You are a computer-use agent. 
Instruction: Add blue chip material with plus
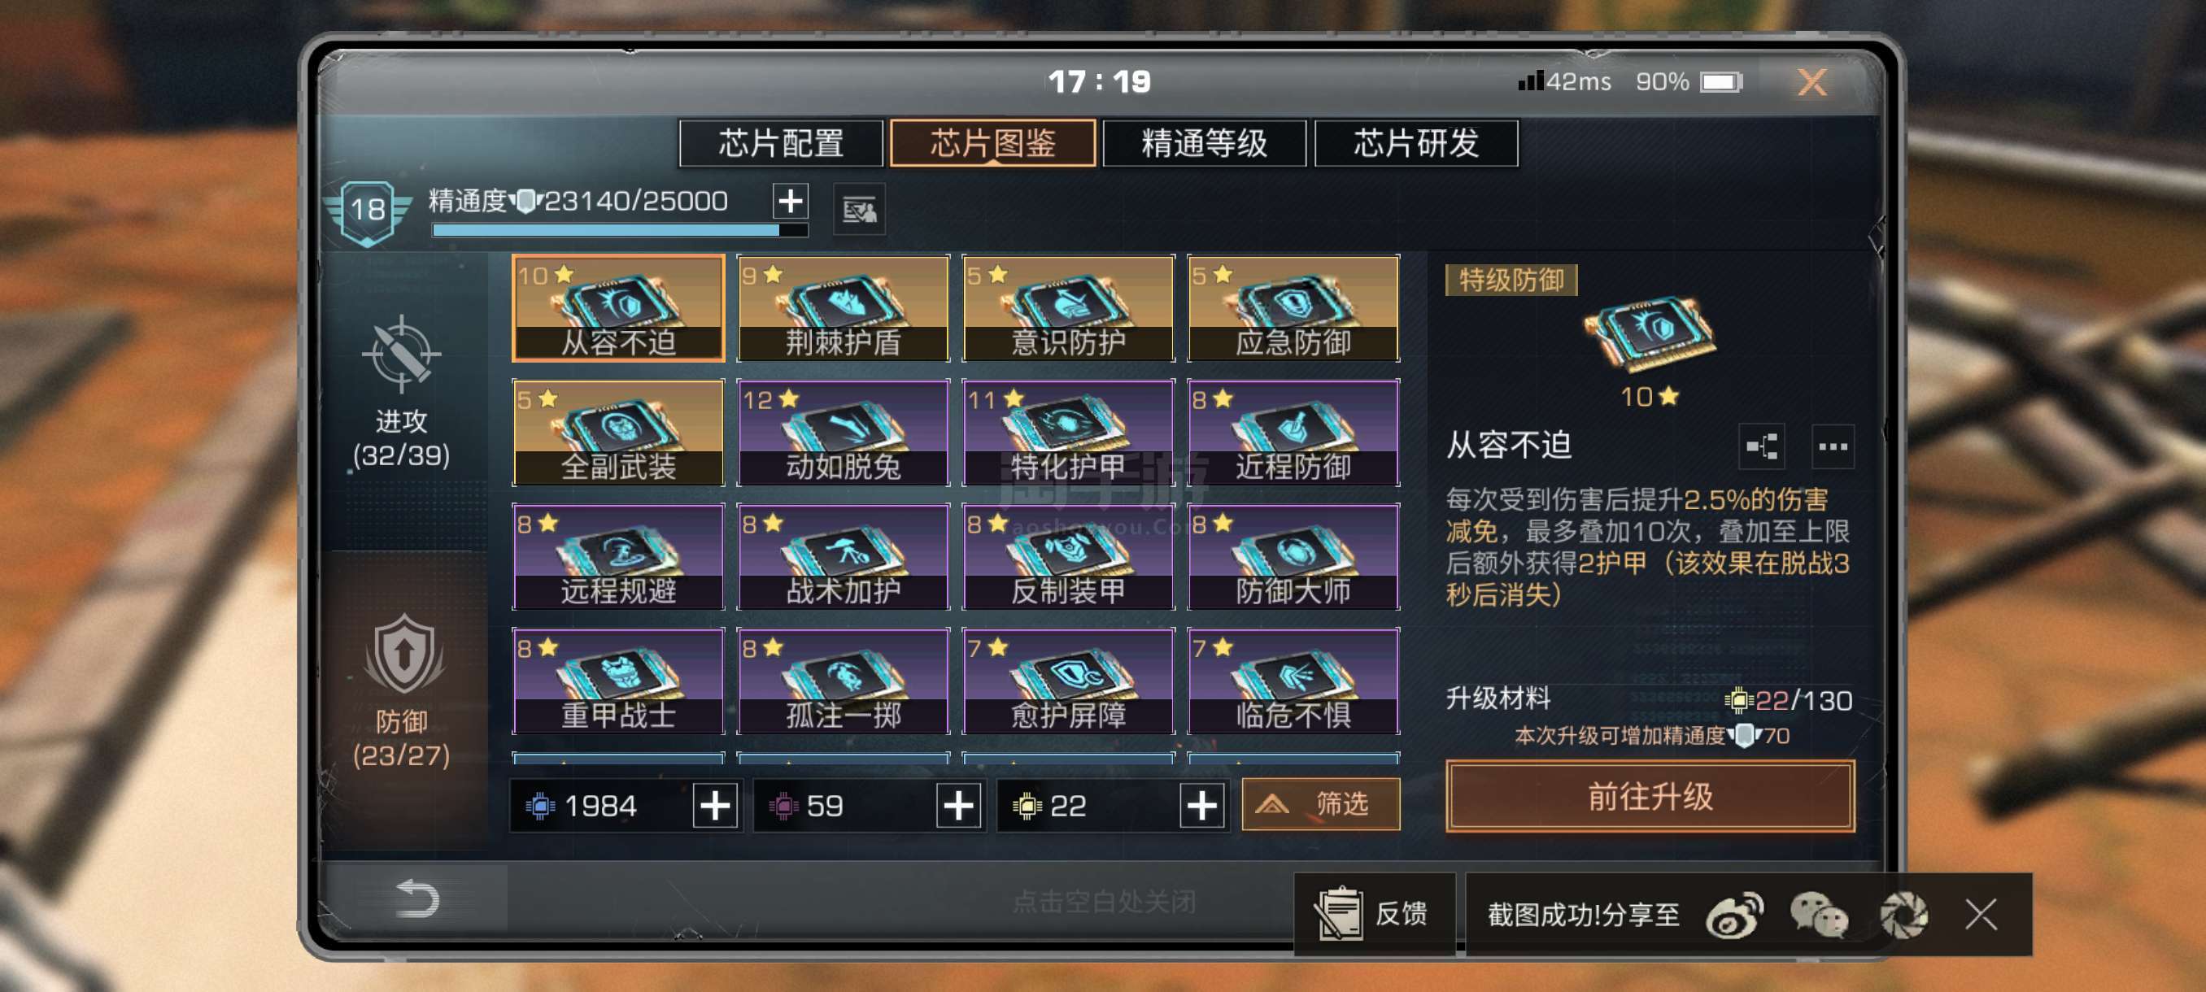tap(715, 806)
